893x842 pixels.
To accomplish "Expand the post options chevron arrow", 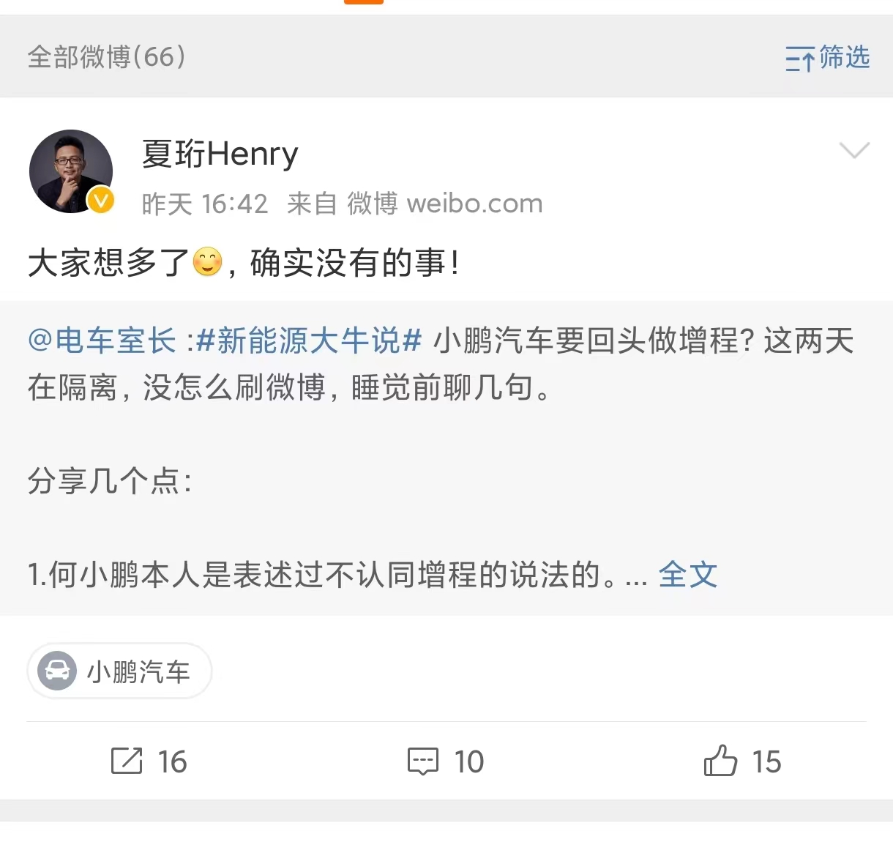I will click(x=854, y=152).
